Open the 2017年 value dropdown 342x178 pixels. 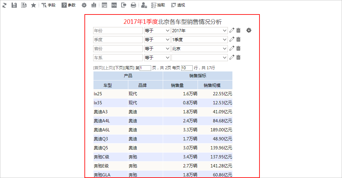tap(200, 31)
